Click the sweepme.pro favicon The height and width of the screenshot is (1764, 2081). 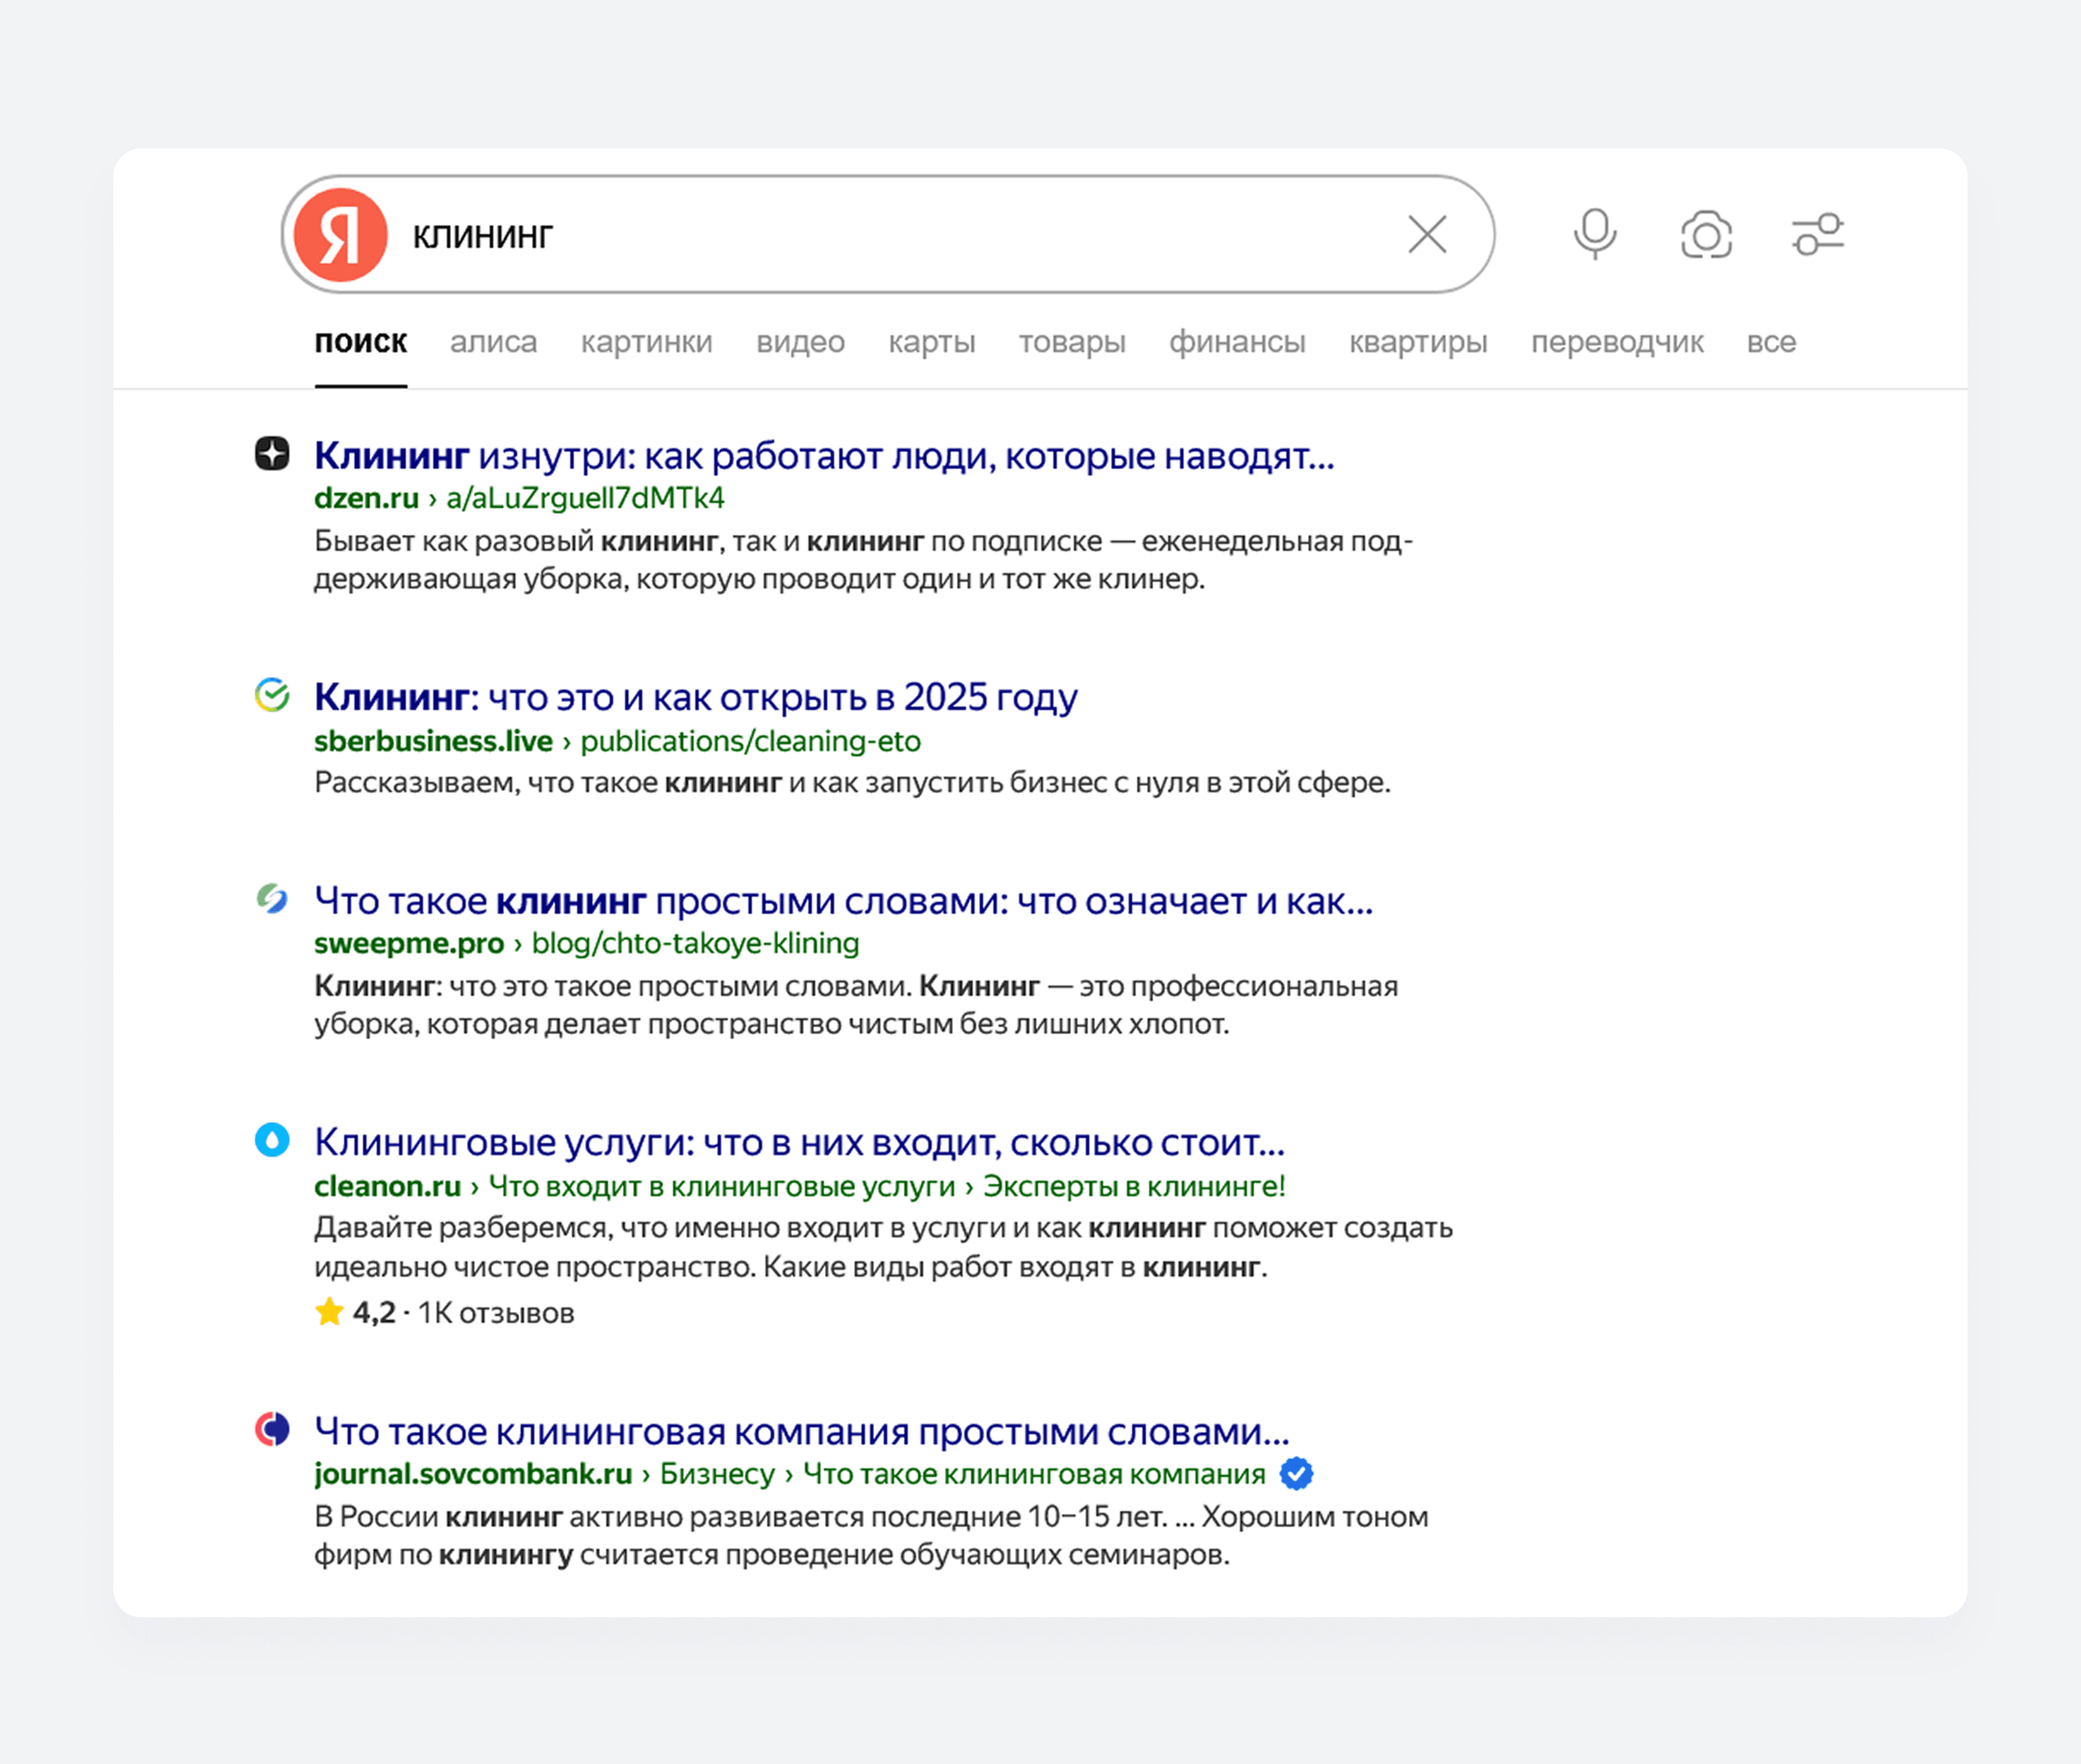point(272,899)
